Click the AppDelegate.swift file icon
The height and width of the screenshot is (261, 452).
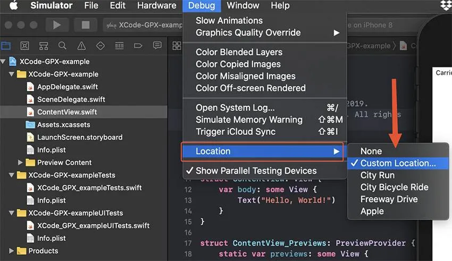[30, 87]
